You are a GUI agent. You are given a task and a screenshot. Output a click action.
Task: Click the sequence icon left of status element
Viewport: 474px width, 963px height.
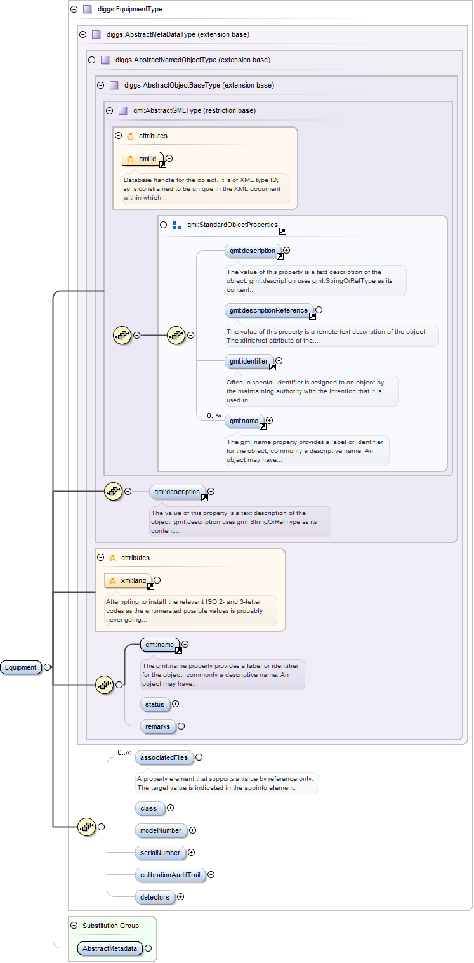pyautogui.click(x=104, y=685)
